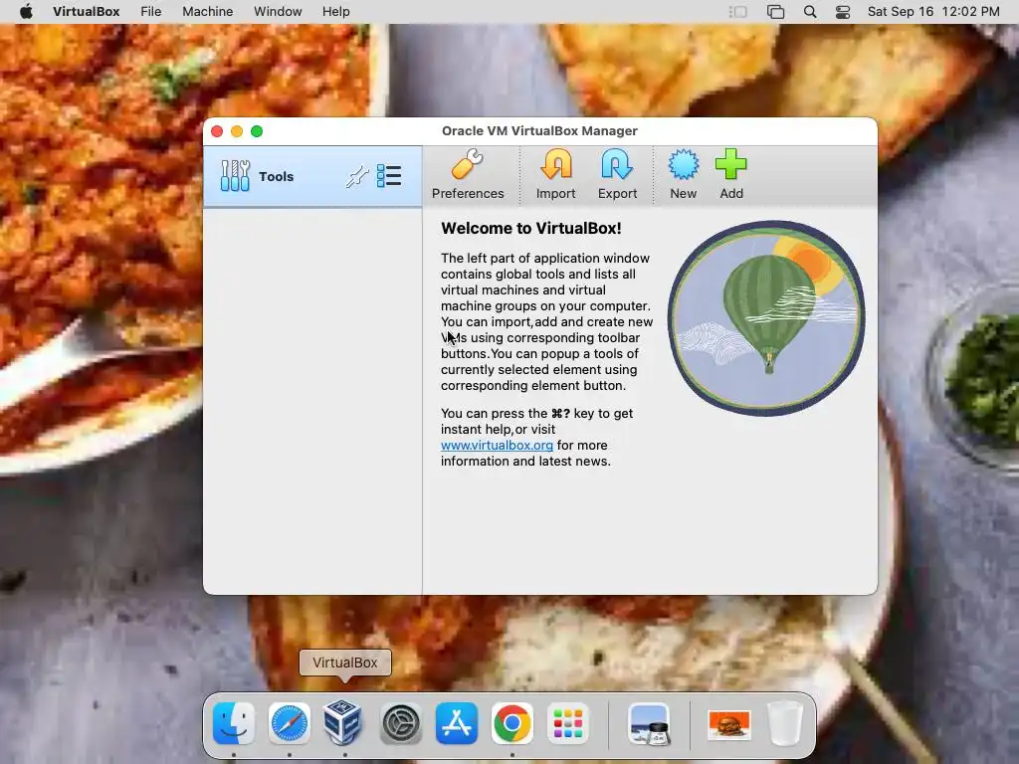Click the Import appliance icon
This screenshot has width=1019, height=764.
(x=555, y=175)
